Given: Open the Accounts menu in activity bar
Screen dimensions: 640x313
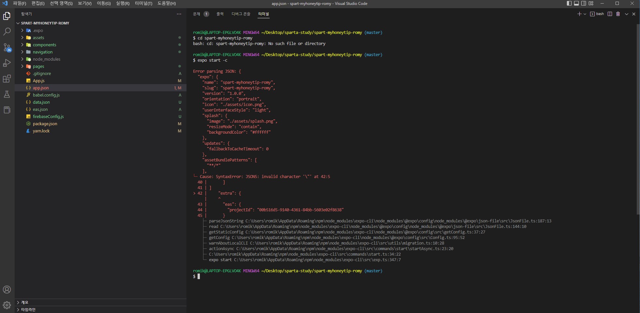Looking at the screenshot, I should 7,290.
